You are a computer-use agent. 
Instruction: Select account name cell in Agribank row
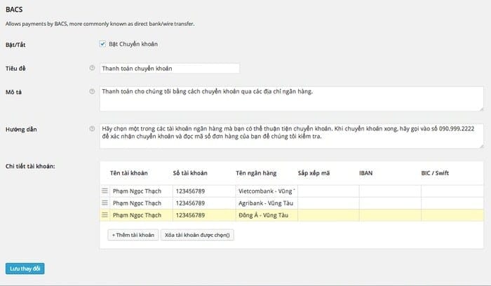141,203
